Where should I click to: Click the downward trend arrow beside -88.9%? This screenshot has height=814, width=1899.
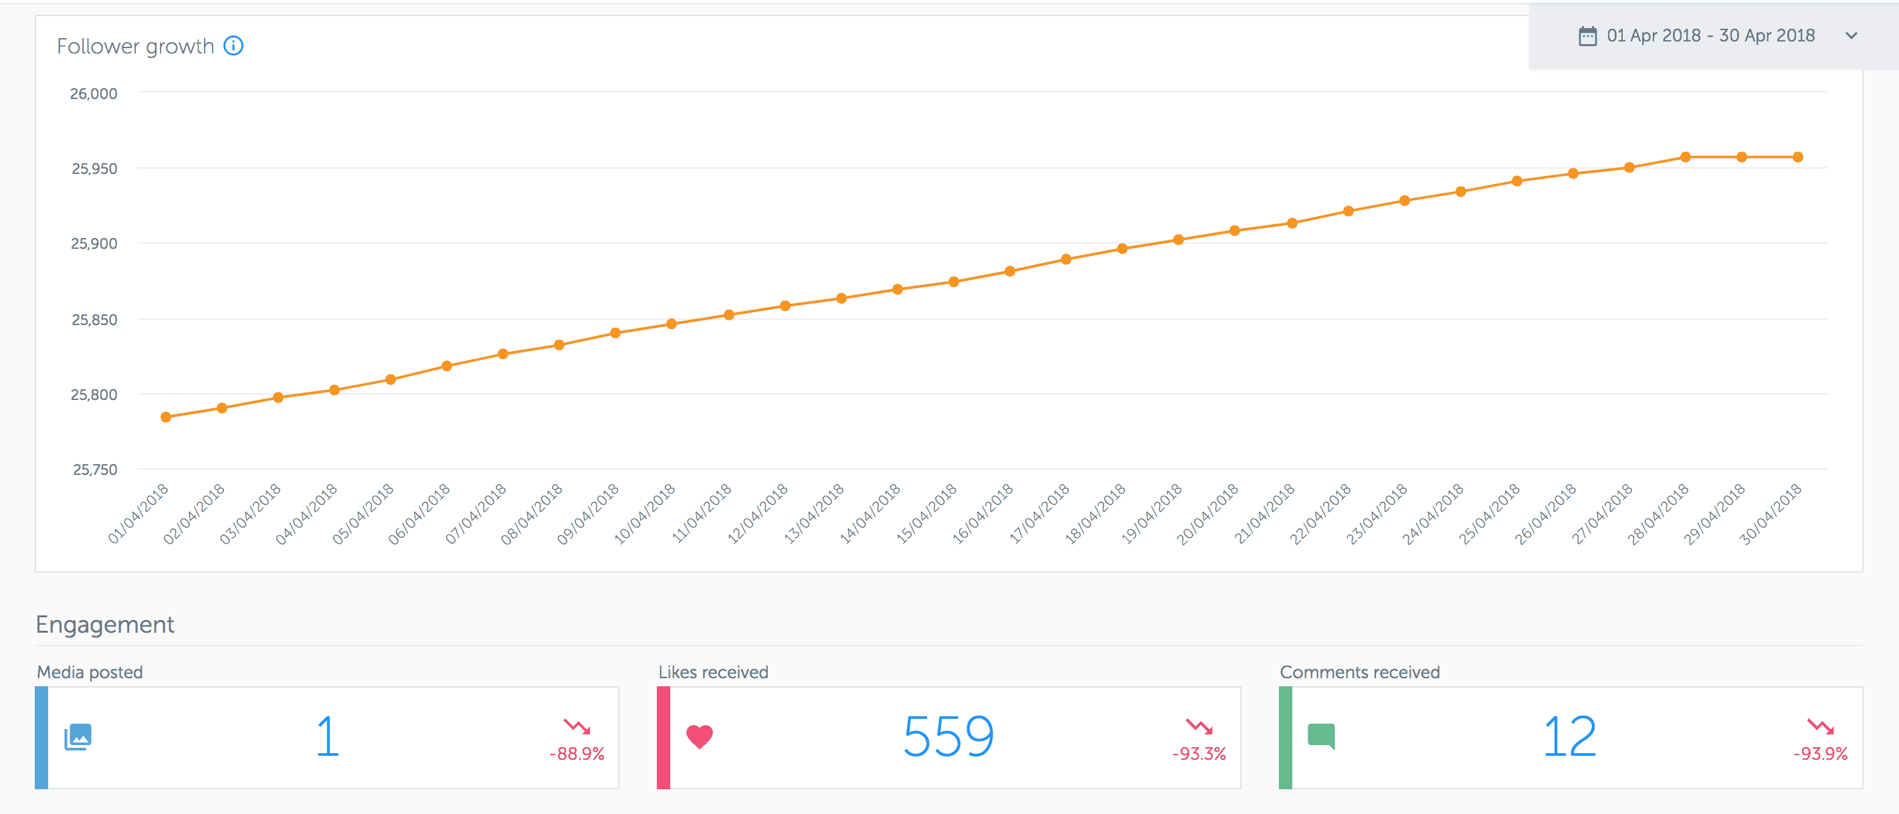576,726
